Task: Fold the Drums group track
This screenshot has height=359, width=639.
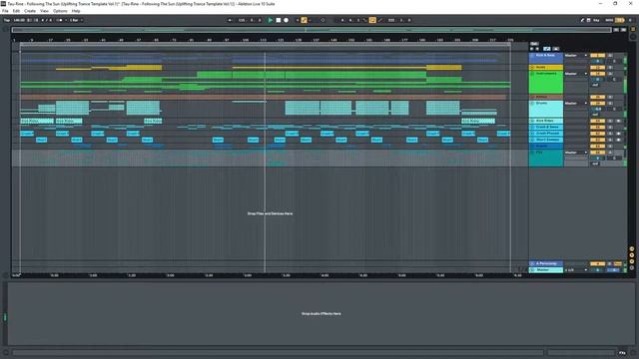Action: pyautogui.click(x=532, y=104)
